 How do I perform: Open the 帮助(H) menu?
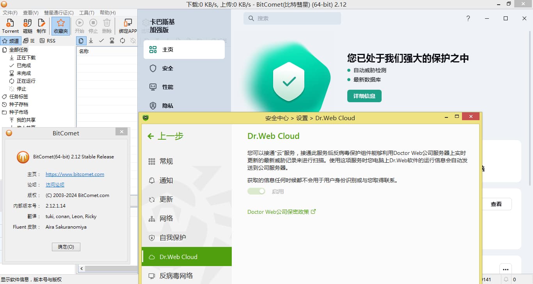(x=108, y=13)
